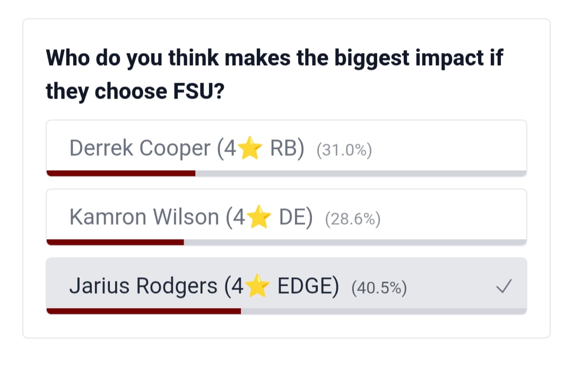
Task: Click the star icon beside Derrek Cooper
Action: pos(250,148)
